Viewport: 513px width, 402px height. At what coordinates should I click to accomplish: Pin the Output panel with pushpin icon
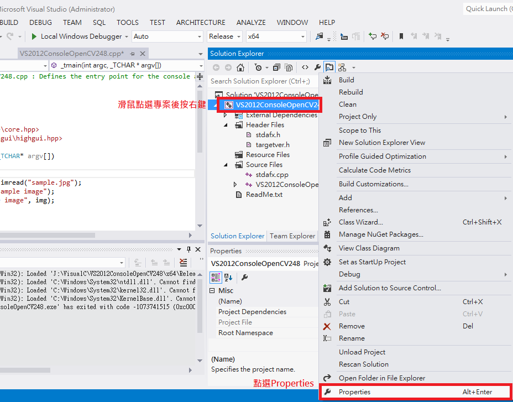189,249
